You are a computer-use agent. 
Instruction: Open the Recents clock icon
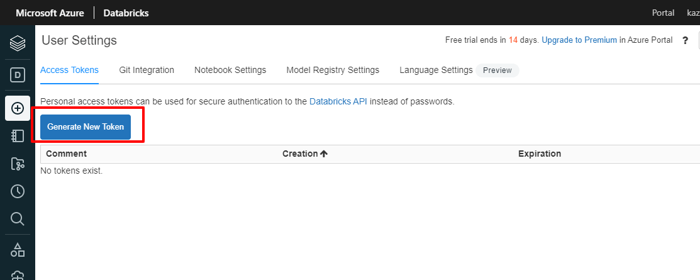coord(18,191)
